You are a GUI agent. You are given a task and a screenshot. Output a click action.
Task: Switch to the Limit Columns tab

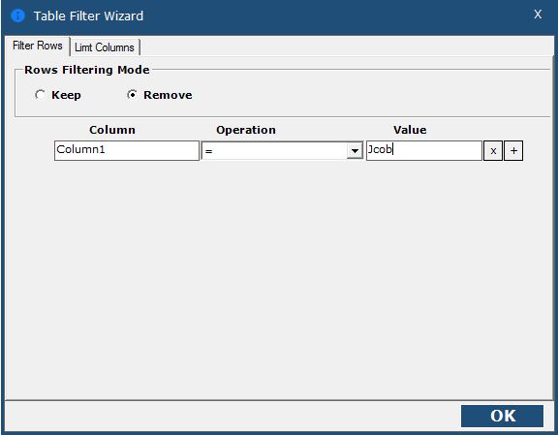coord(105,47)
